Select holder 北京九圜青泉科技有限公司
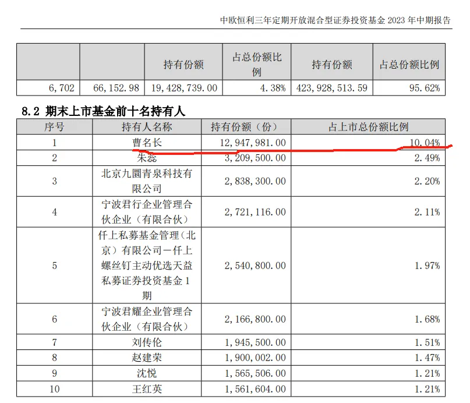 tap(147, 181)
